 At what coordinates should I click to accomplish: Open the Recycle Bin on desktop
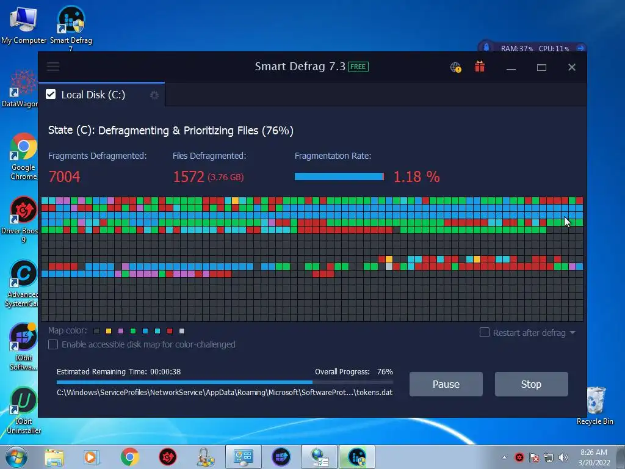(595, 405)
